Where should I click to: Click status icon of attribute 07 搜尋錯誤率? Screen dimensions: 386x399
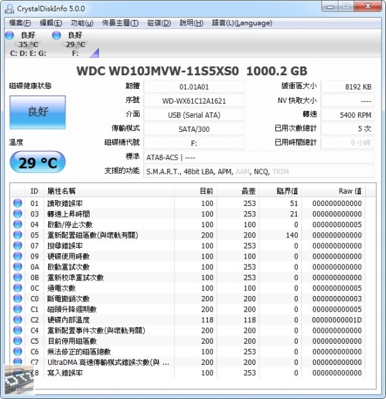(x=17, y=246)
